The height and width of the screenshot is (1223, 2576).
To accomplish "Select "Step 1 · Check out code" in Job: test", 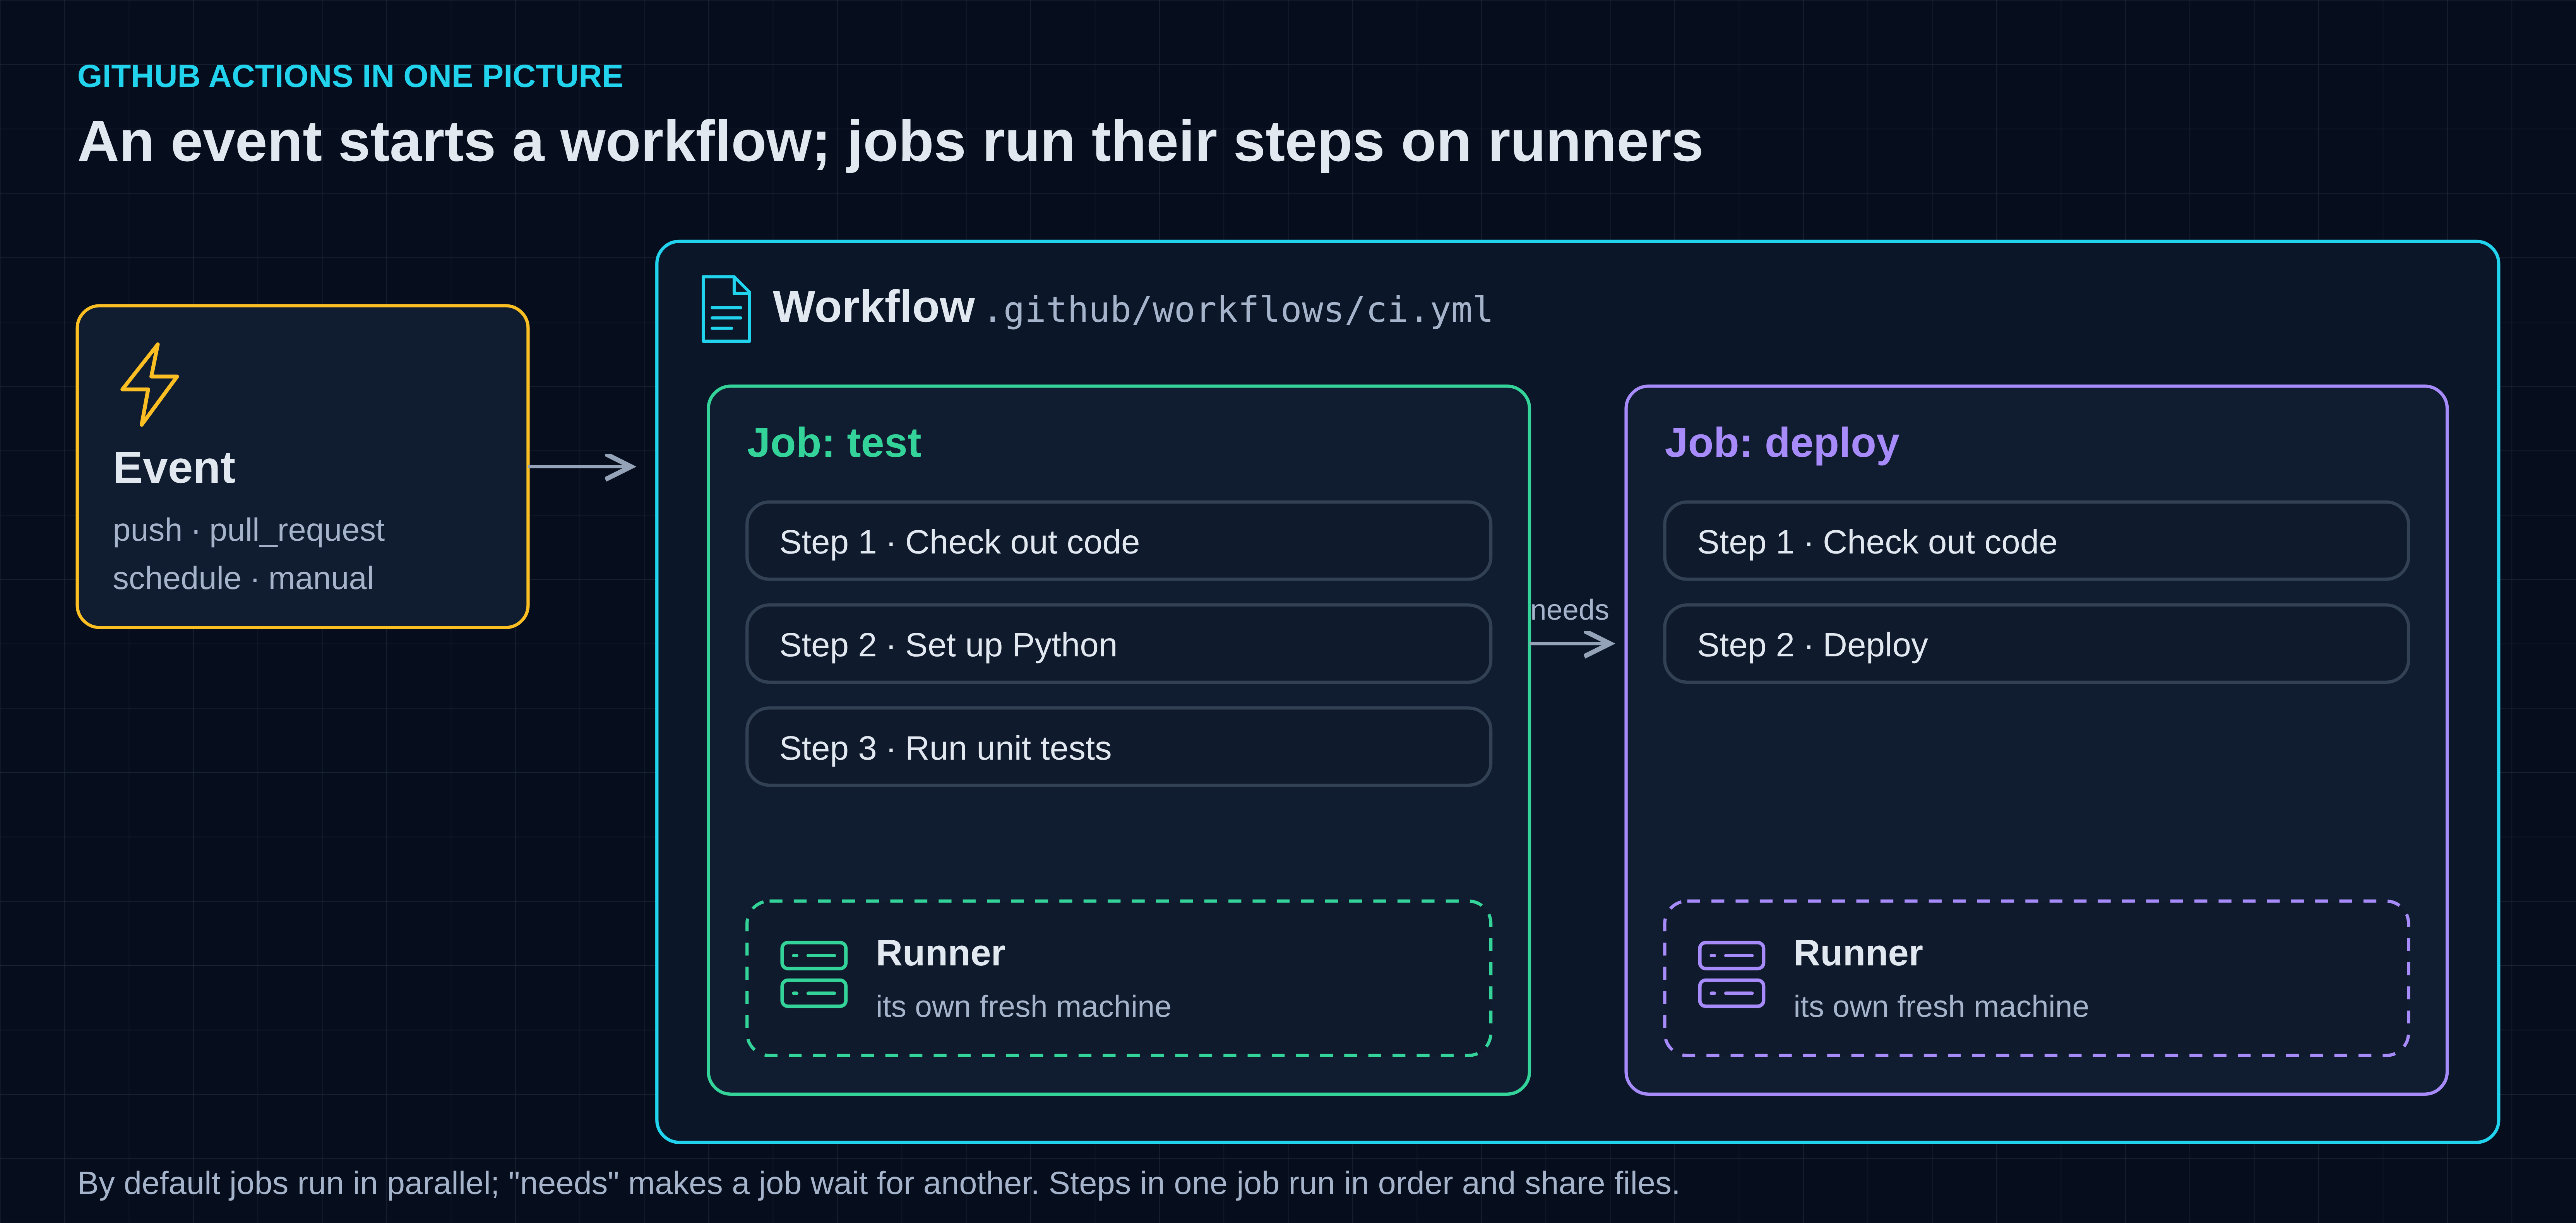I will click(1118, 541).
